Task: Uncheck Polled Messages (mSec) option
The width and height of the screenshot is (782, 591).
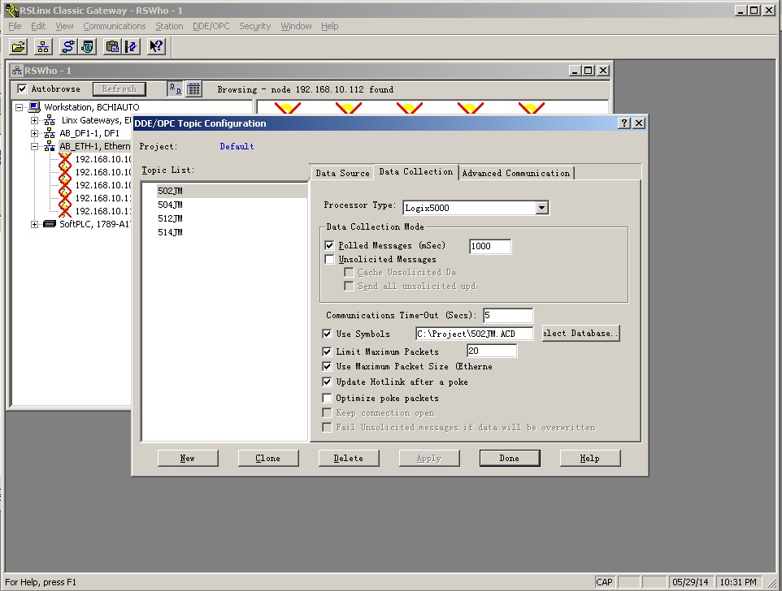Action: coord(329,245)
